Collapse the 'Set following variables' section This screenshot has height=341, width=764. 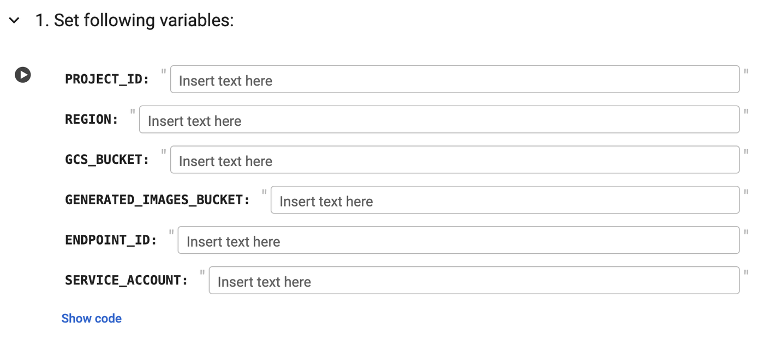[x=14, y=21]
